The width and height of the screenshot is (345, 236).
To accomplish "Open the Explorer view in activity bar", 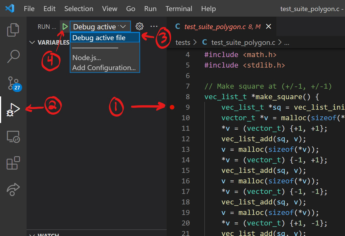I will [13, 30].
